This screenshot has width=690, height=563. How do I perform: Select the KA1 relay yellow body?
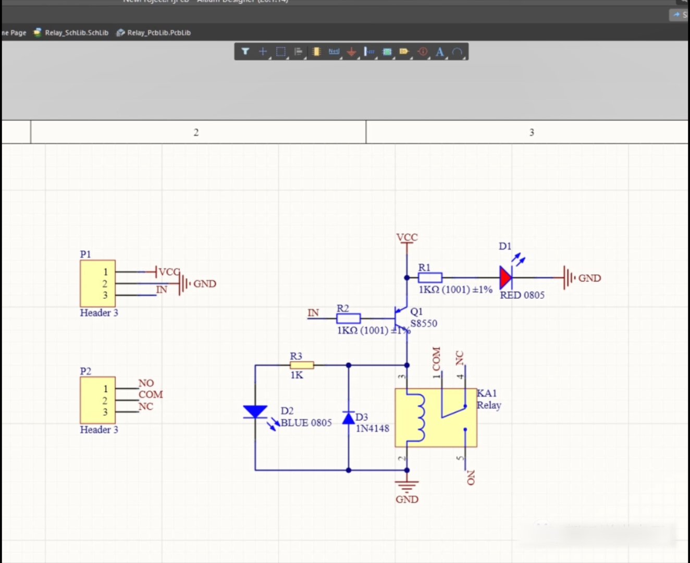pos(436,418)
